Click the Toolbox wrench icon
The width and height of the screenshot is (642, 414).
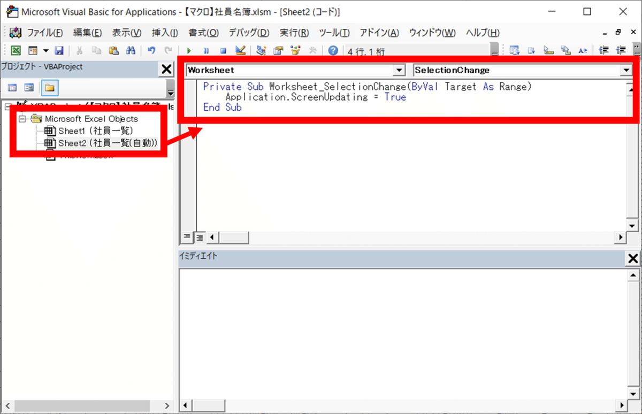312,51
